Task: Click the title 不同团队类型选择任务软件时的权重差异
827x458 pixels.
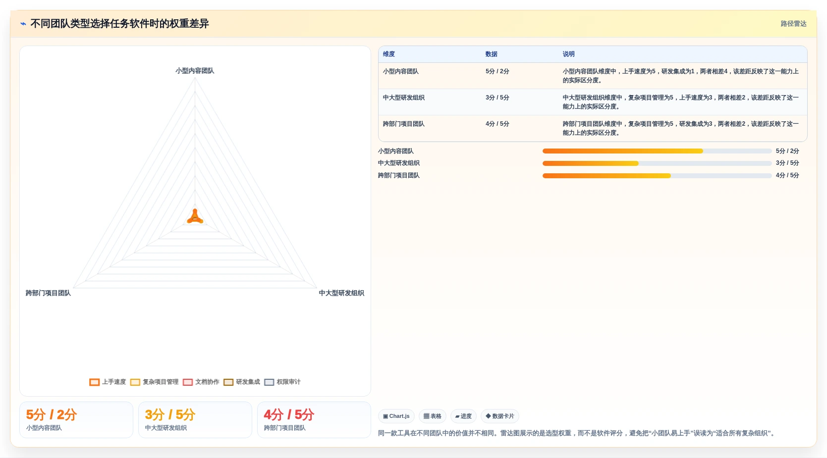Action: coord(119,24)
